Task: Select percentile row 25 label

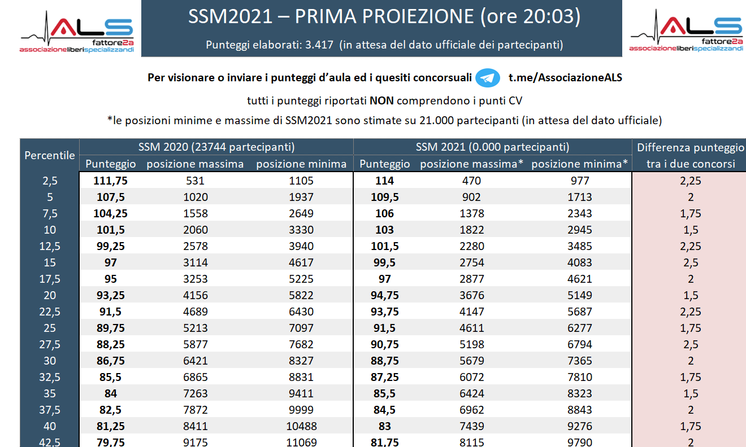Action: point(50,328)
